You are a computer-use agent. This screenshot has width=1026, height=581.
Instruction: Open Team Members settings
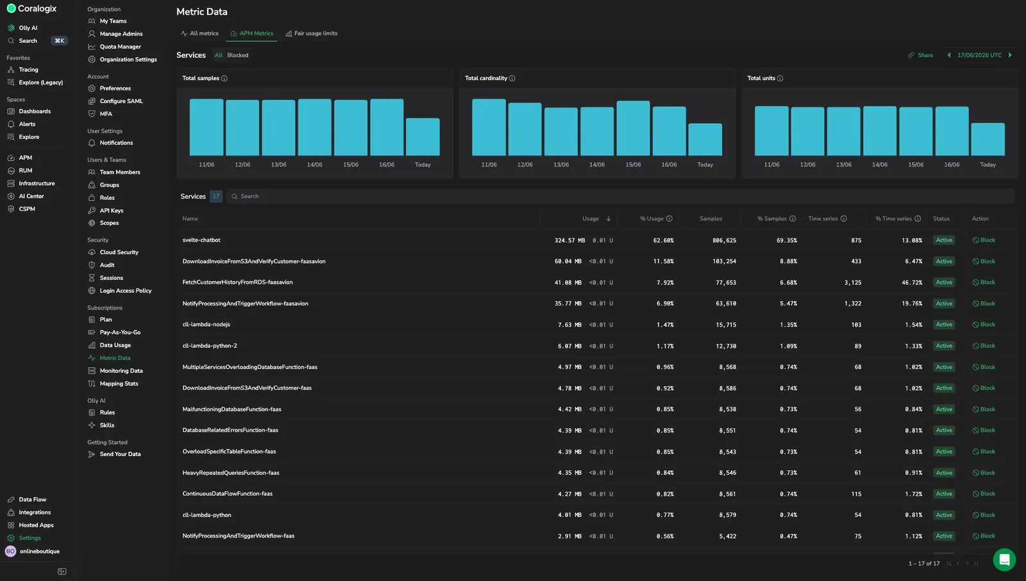(x=120, y=172)
